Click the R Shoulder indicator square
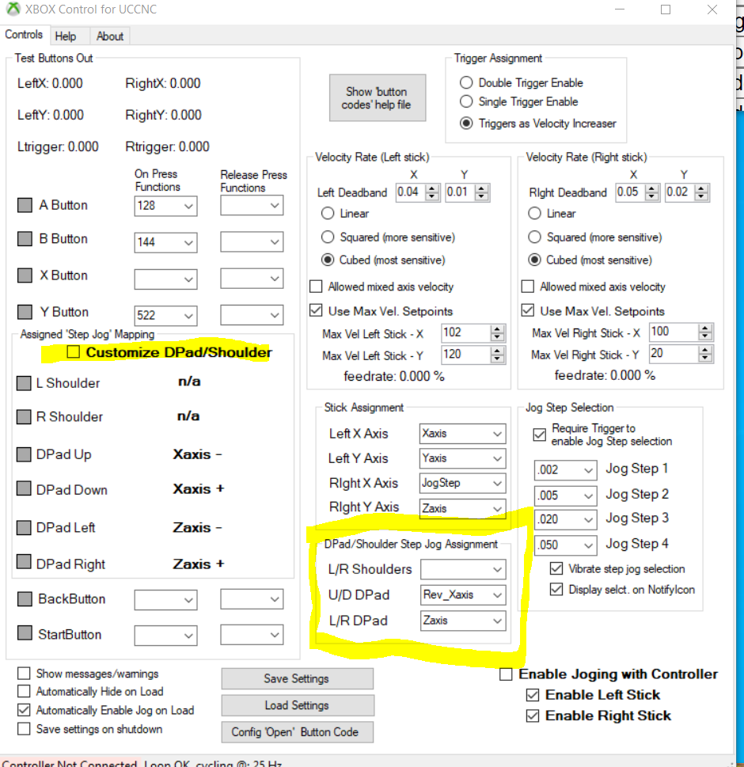This screenshot has width=744, height=767. click(24, 417)
